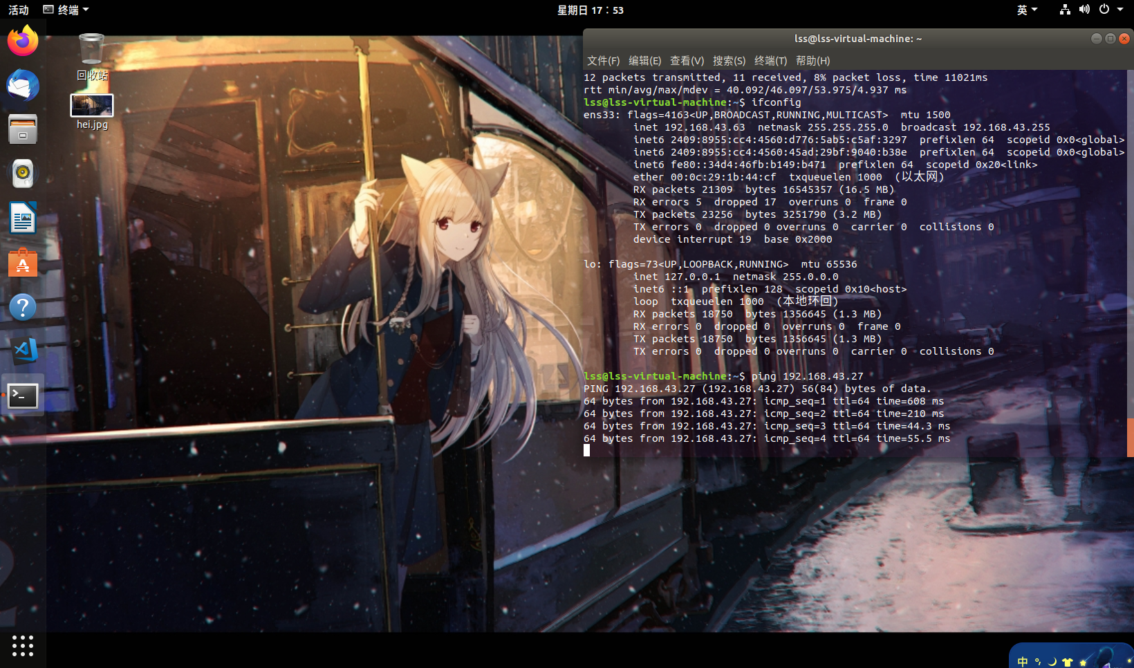Click the terminal title lss@lss-virtual-machine

858,39
